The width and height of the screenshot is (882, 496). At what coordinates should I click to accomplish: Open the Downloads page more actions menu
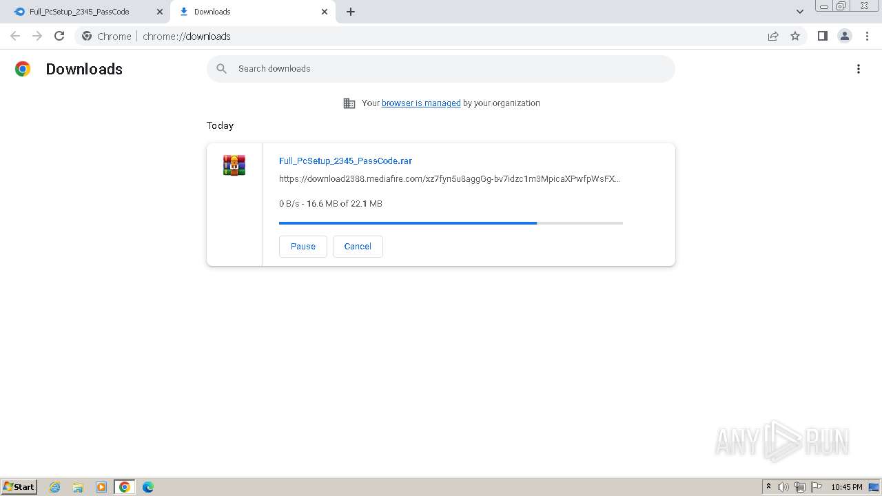[x=859, y=69]
